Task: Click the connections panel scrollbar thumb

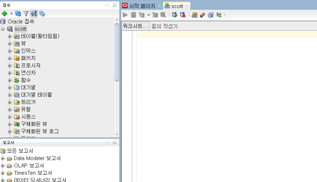Action: [x=117, y=52]
